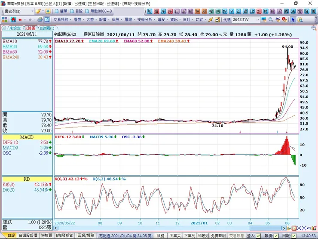Select the arrow cursor pointer tool
This screenshot has height=239, width=318.
tap(293, 20)
